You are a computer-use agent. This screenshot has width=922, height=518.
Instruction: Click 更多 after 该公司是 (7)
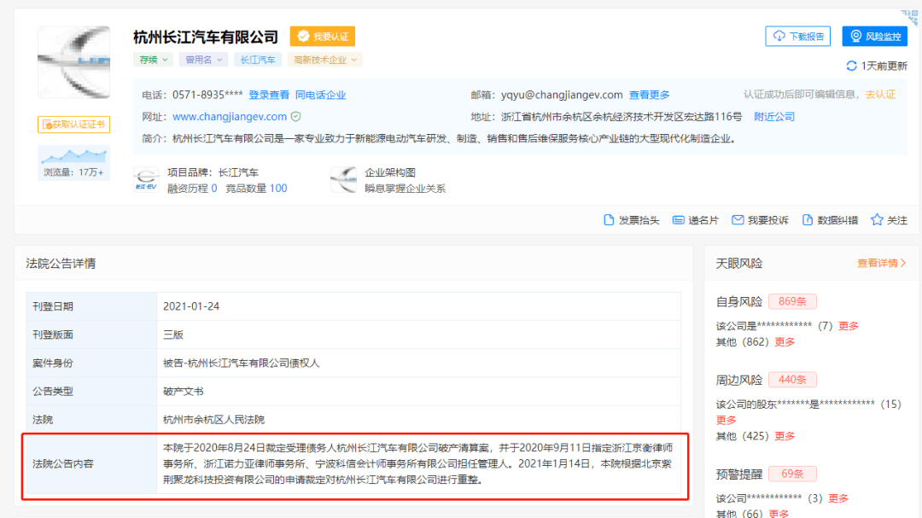[x=848, y=326]
